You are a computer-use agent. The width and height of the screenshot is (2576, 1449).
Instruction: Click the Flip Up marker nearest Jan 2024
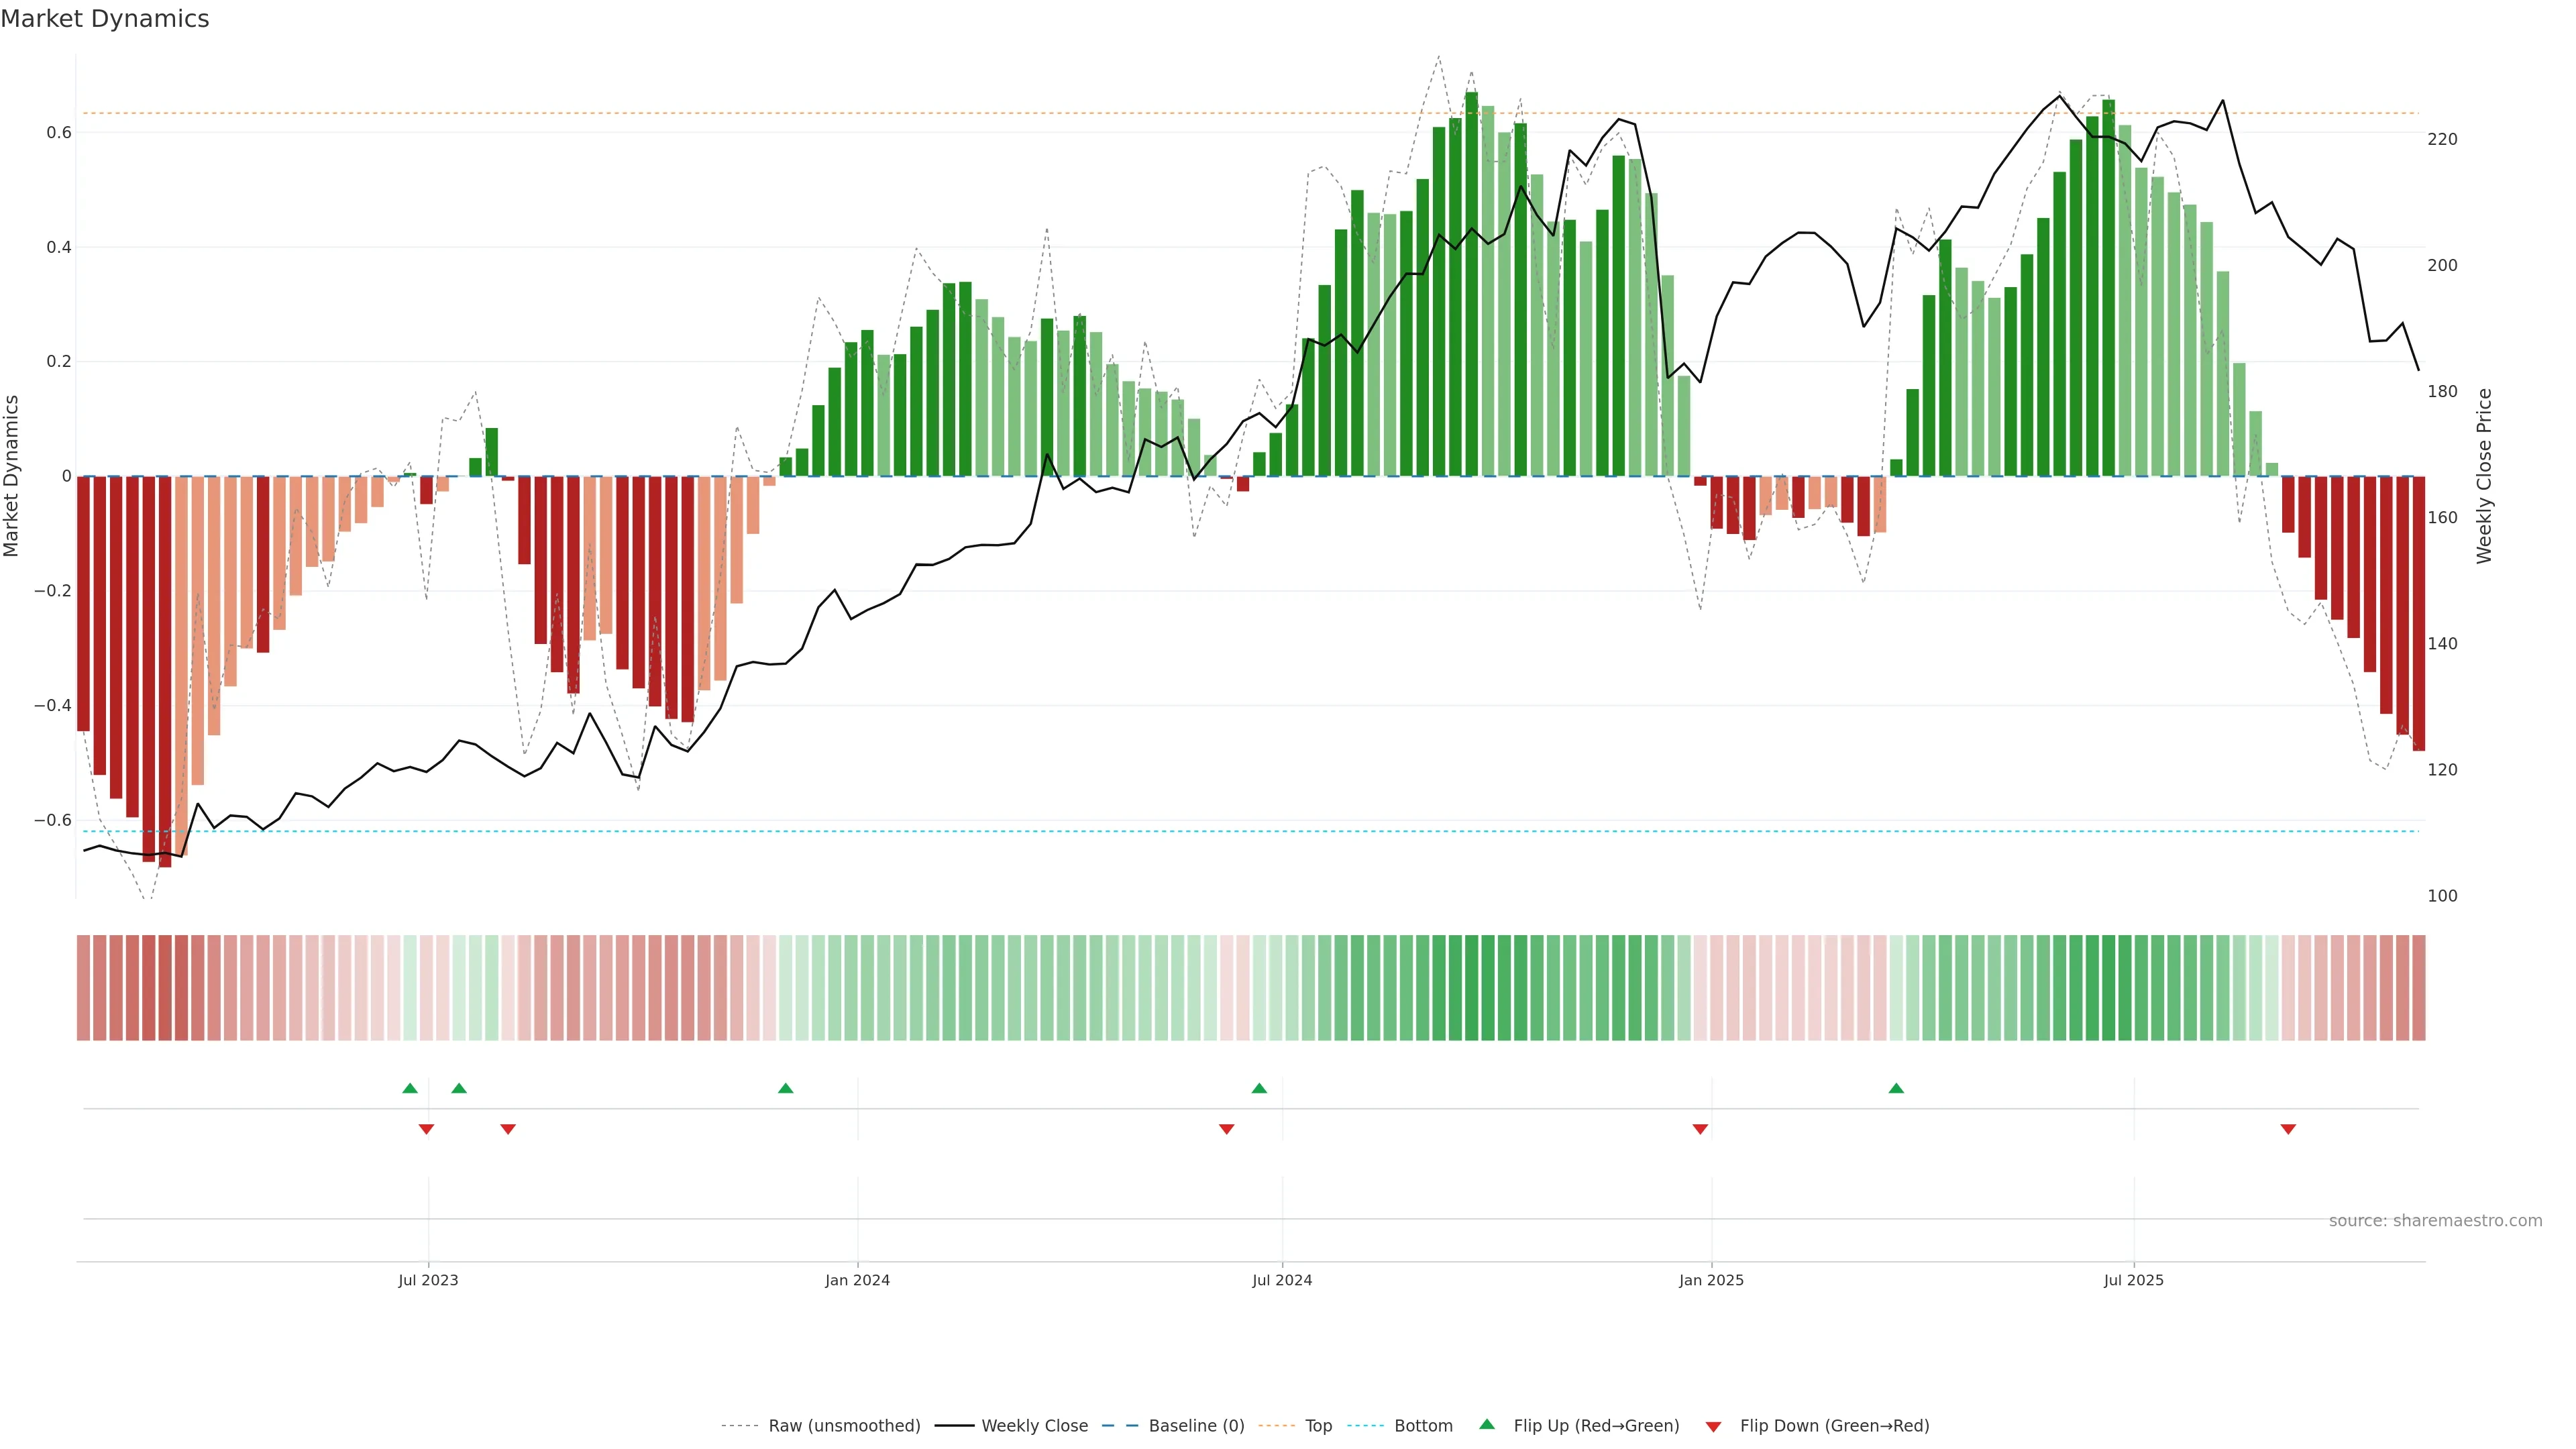(785, 1088)
